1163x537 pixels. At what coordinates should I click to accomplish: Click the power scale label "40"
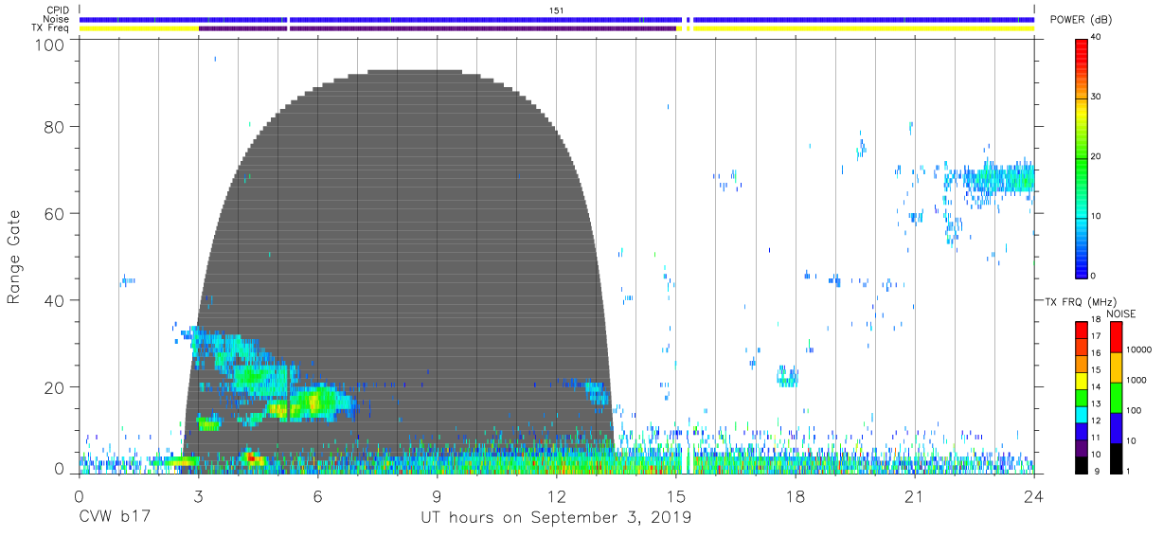(1096, 37)
